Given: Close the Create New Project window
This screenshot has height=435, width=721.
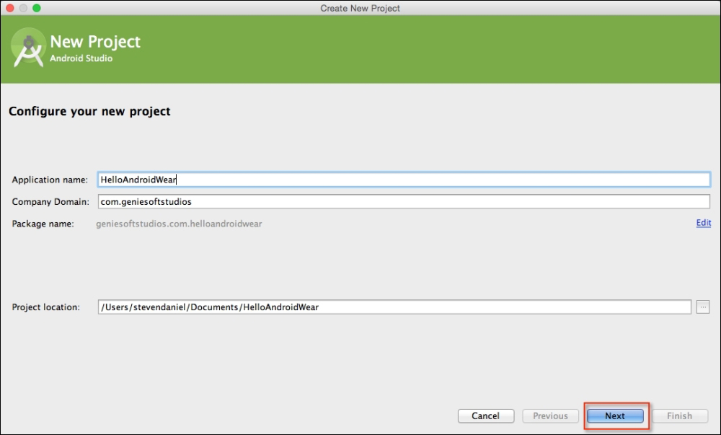Looking at the screenshot, I should tap(9, 8).
